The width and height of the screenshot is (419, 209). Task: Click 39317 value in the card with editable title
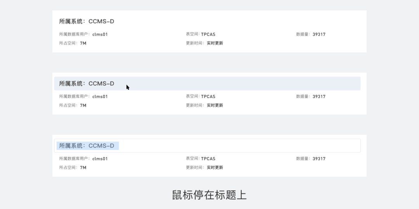tap(319, 159)
